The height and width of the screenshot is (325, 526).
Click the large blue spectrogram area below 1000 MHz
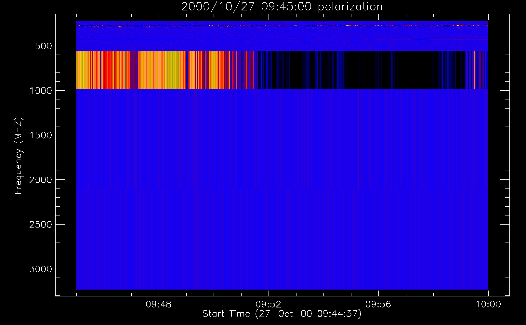click(282, 189)
